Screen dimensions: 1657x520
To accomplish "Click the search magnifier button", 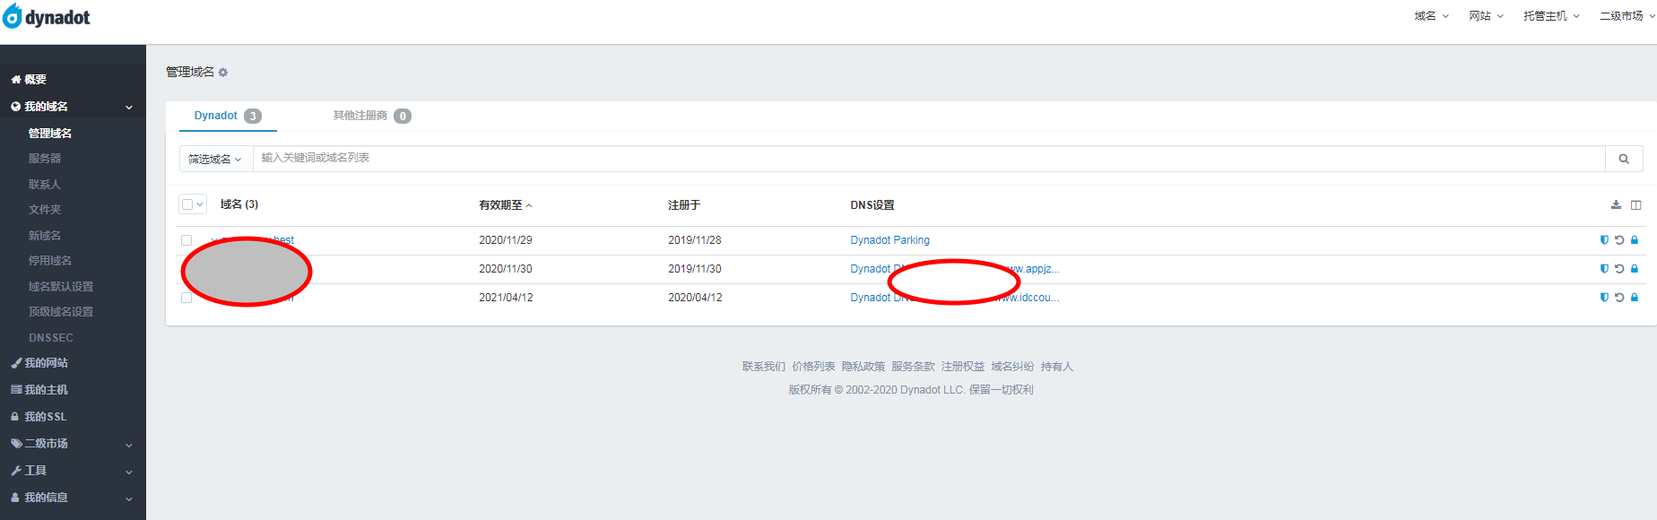I will 1624,159.
